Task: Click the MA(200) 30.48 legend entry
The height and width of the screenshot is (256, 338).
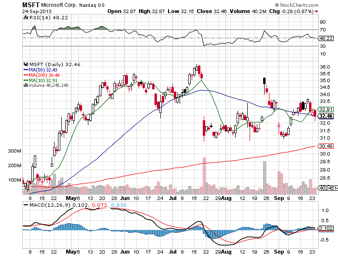Action: [x=44, y=75]
